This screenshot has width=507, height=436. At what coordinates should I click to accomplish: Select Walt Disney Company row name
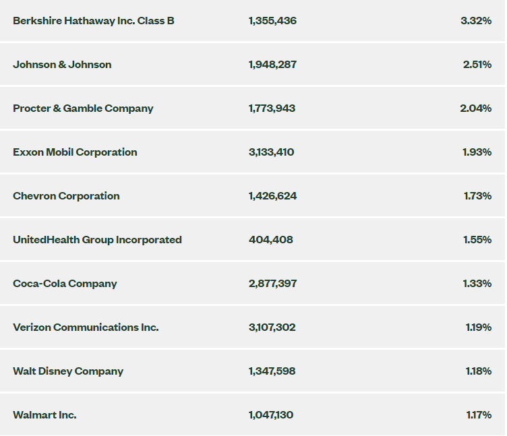[x=68, y=371]
